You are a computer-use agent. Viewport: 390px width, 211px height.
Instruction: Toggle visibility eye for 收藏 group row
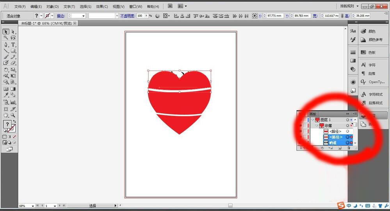[x=301, y=125]
